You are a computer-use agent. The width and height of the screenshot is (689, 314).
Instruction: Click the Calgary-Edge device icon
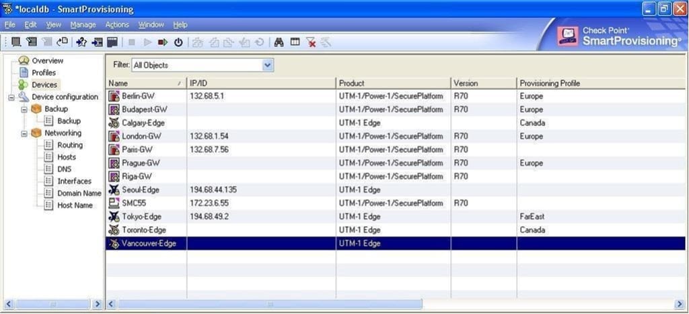(114, 123)
